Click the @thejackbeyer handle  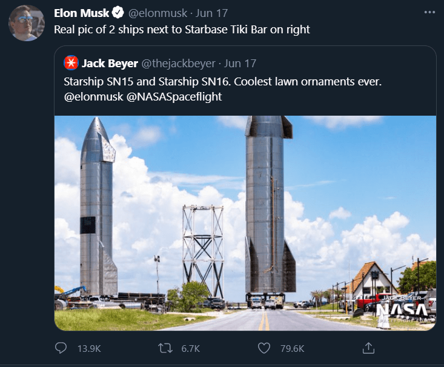[x=179, y=63]
